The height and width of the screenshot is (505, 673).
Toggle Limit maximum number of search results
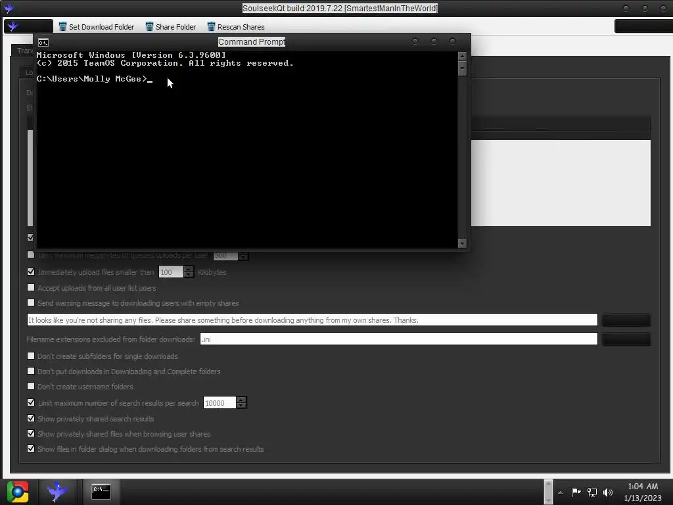click(31, 402)
